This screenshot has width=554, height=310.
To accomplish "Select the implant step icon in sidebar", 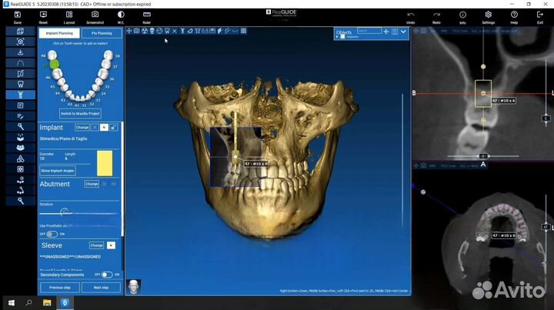I will click(x=21, y=95).
